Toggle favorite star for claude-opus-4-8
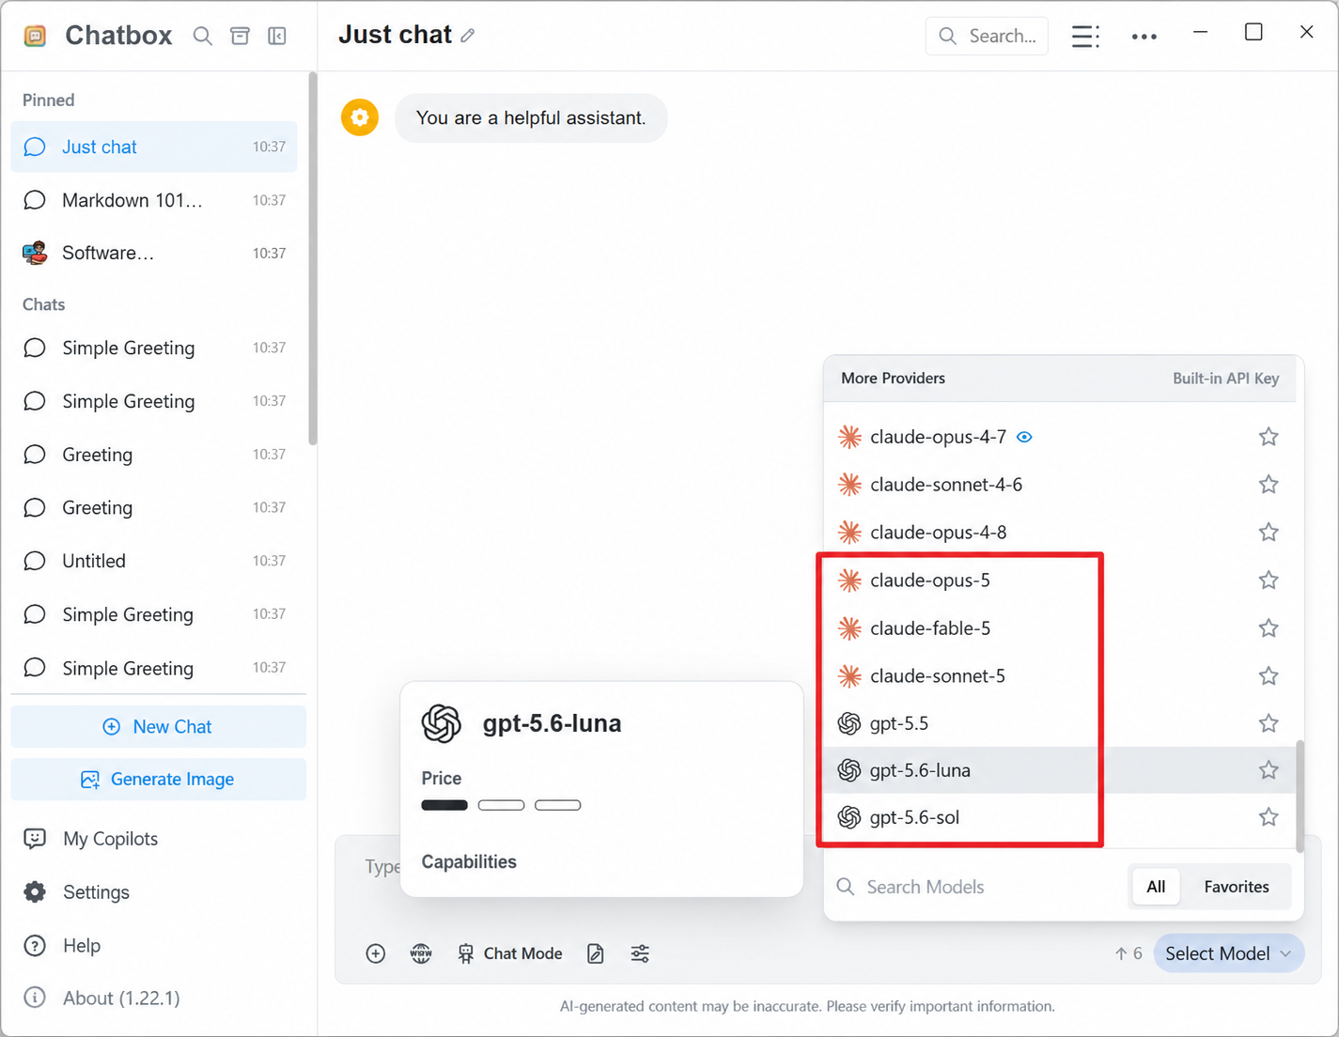The image size is (1339, 1037). [1269, 533]
